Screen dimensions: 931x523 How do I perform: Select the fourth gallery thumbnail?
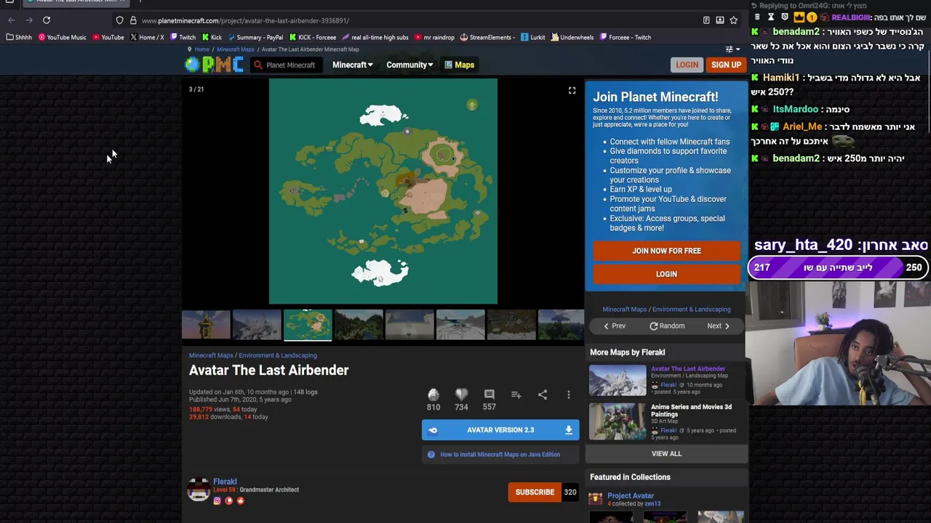pos(359,325)
